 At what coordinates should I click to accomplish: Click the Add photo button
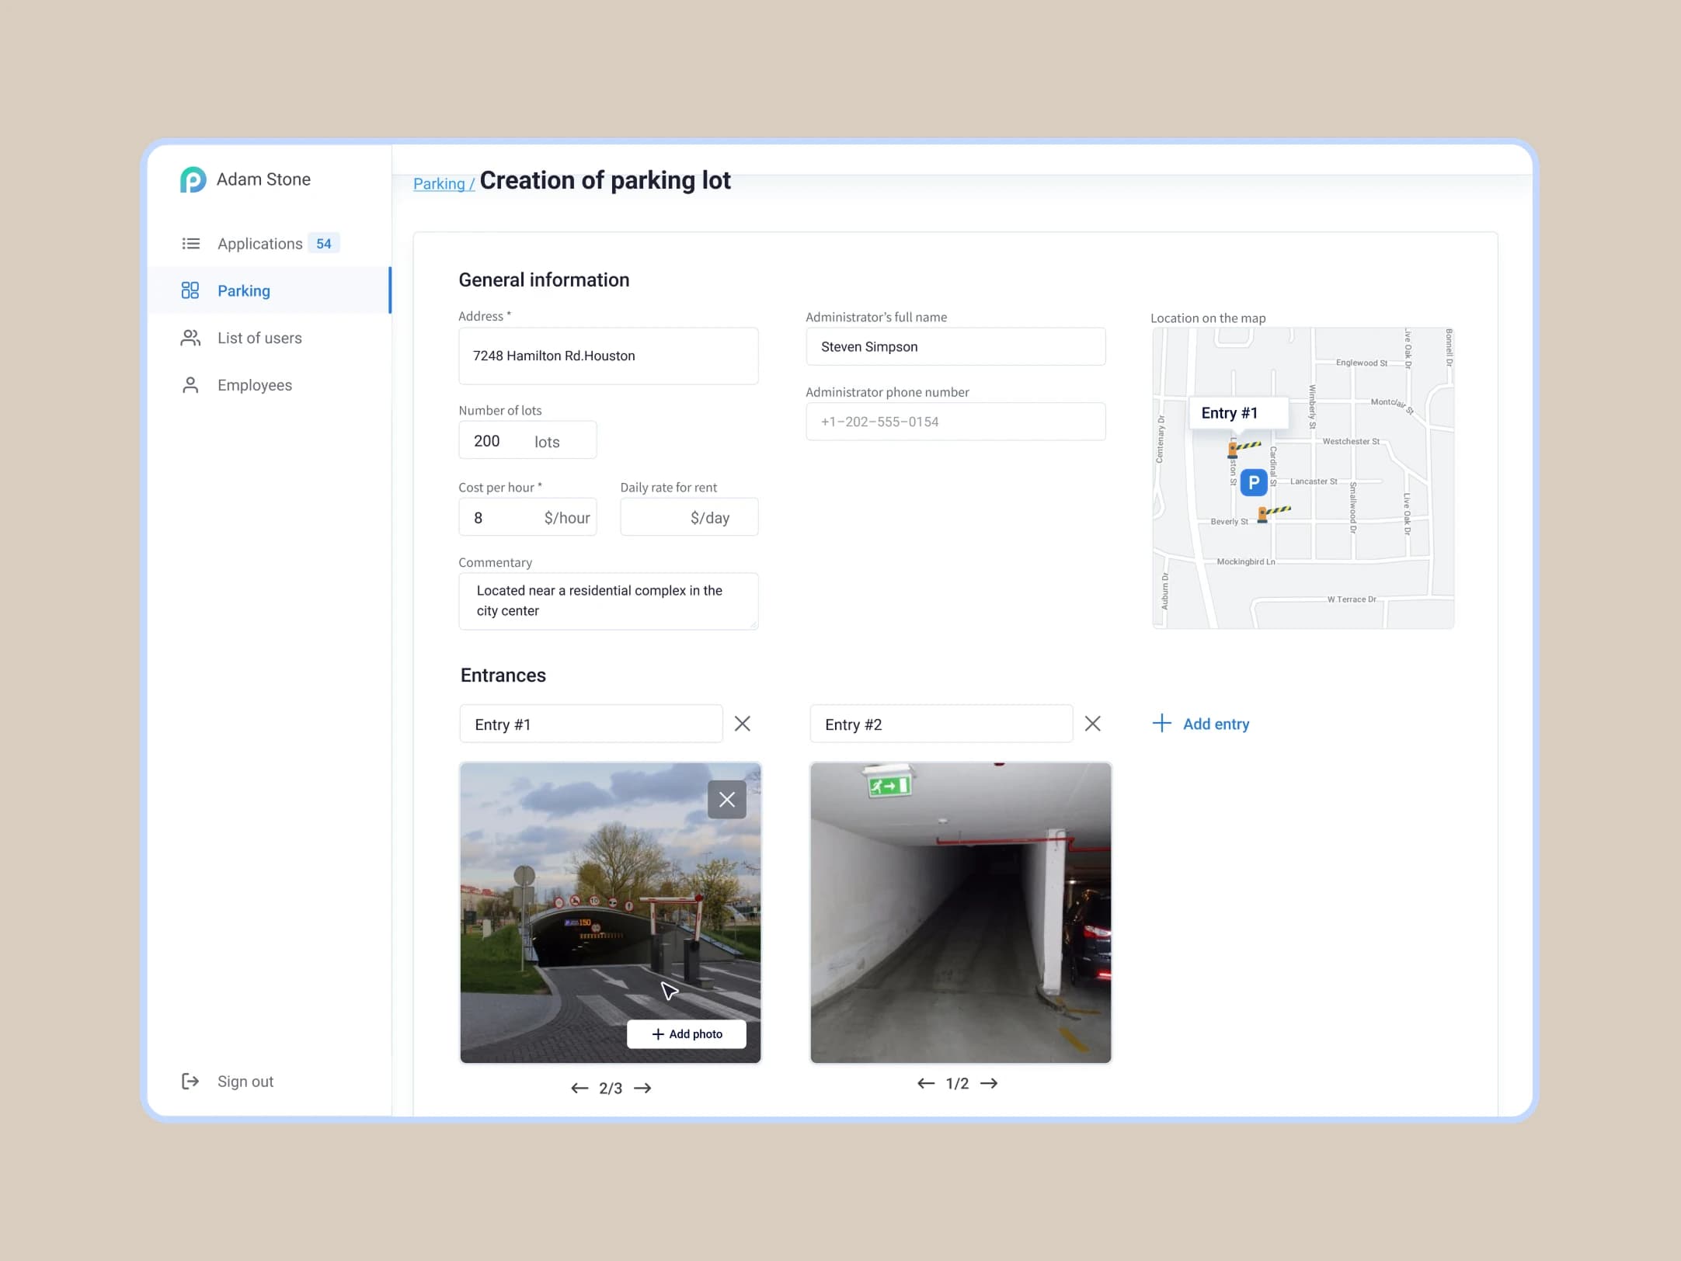(x=687, y=1034)
